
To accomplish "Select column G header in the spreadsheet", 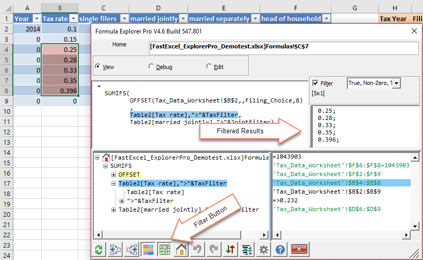I will (355, 8).
